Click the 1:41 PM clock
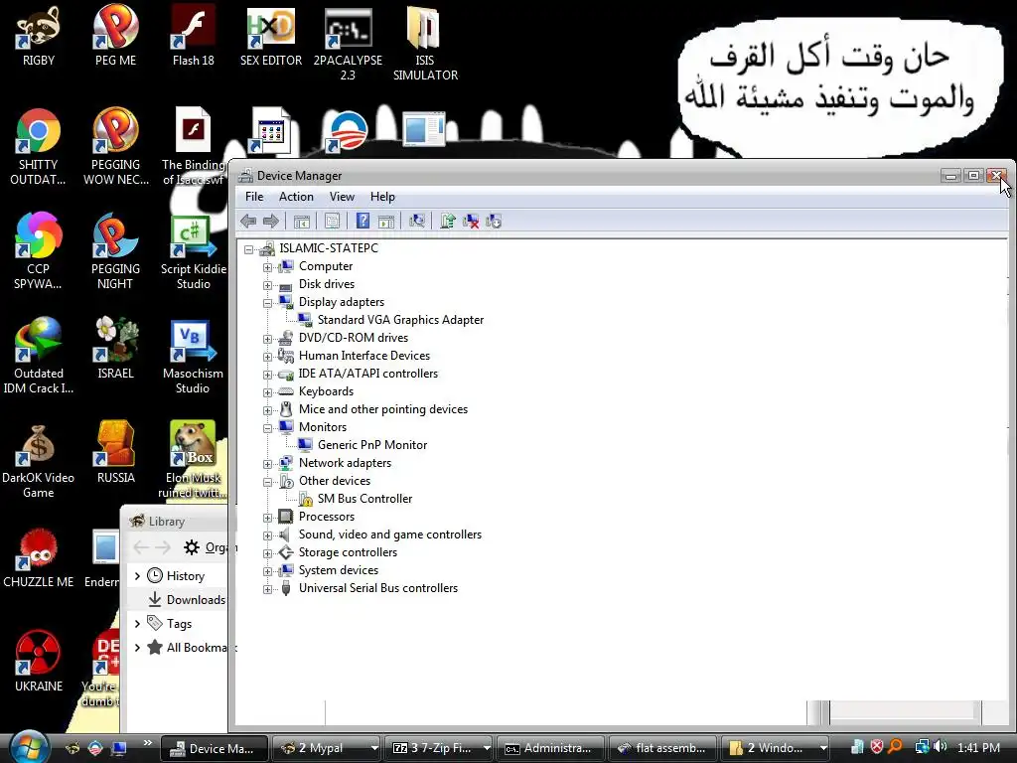The image size is (1017, 763). coord(978,748)
